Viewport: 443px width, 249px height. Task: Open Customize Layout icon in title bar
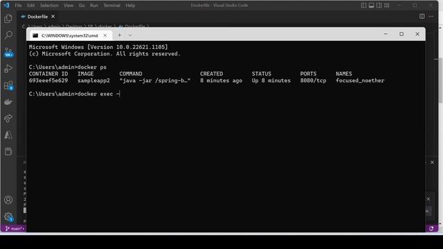pyautogui.click(x=387, y=5)
